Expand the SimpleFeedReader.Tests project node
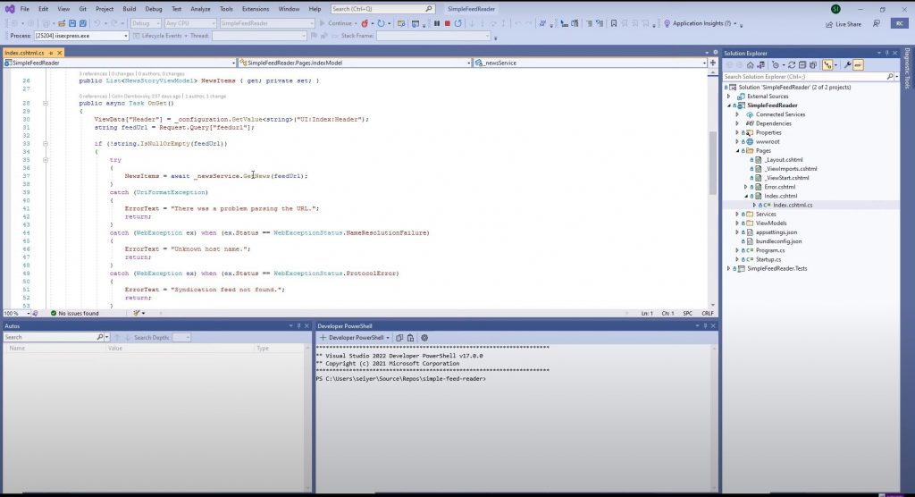The image size is (915, 497). tap(728, 269)
